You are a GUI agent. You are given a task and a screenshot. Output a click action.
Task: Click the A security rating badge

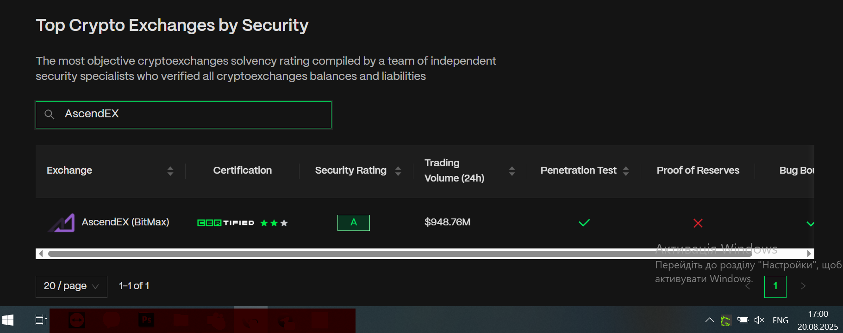pos(354,223)
